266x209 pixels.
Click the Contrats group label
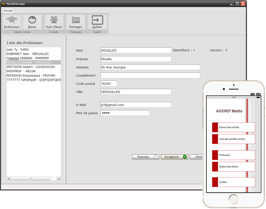point(54,32)
